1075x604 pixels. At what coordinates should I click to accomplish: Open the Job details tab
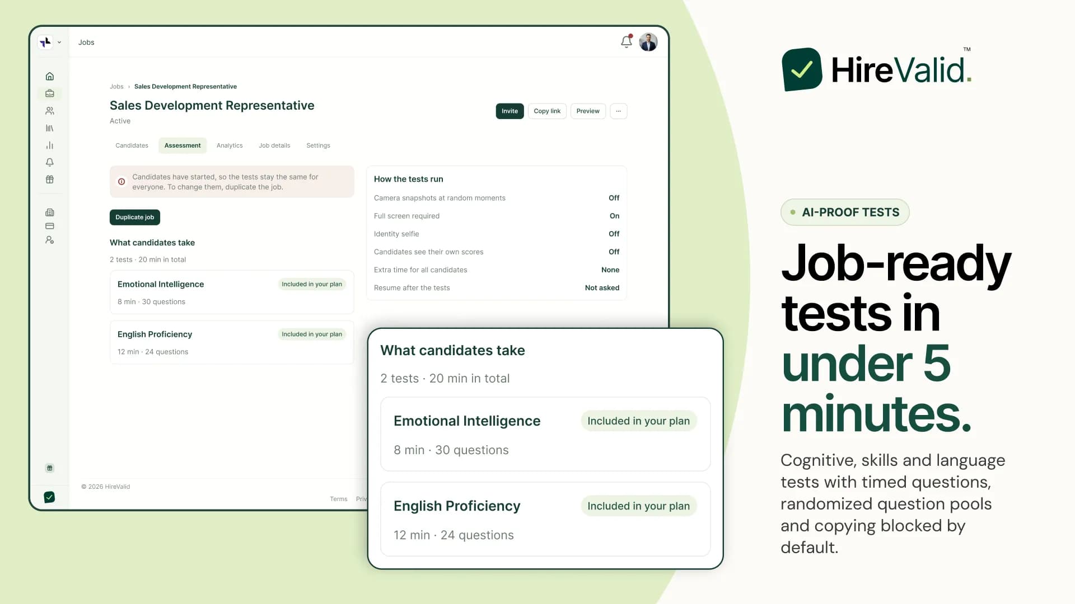(274, 145)
